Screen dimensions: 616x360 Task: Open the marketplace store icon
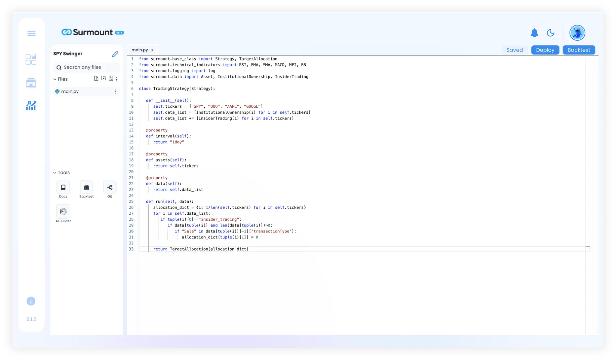[31, 83]
